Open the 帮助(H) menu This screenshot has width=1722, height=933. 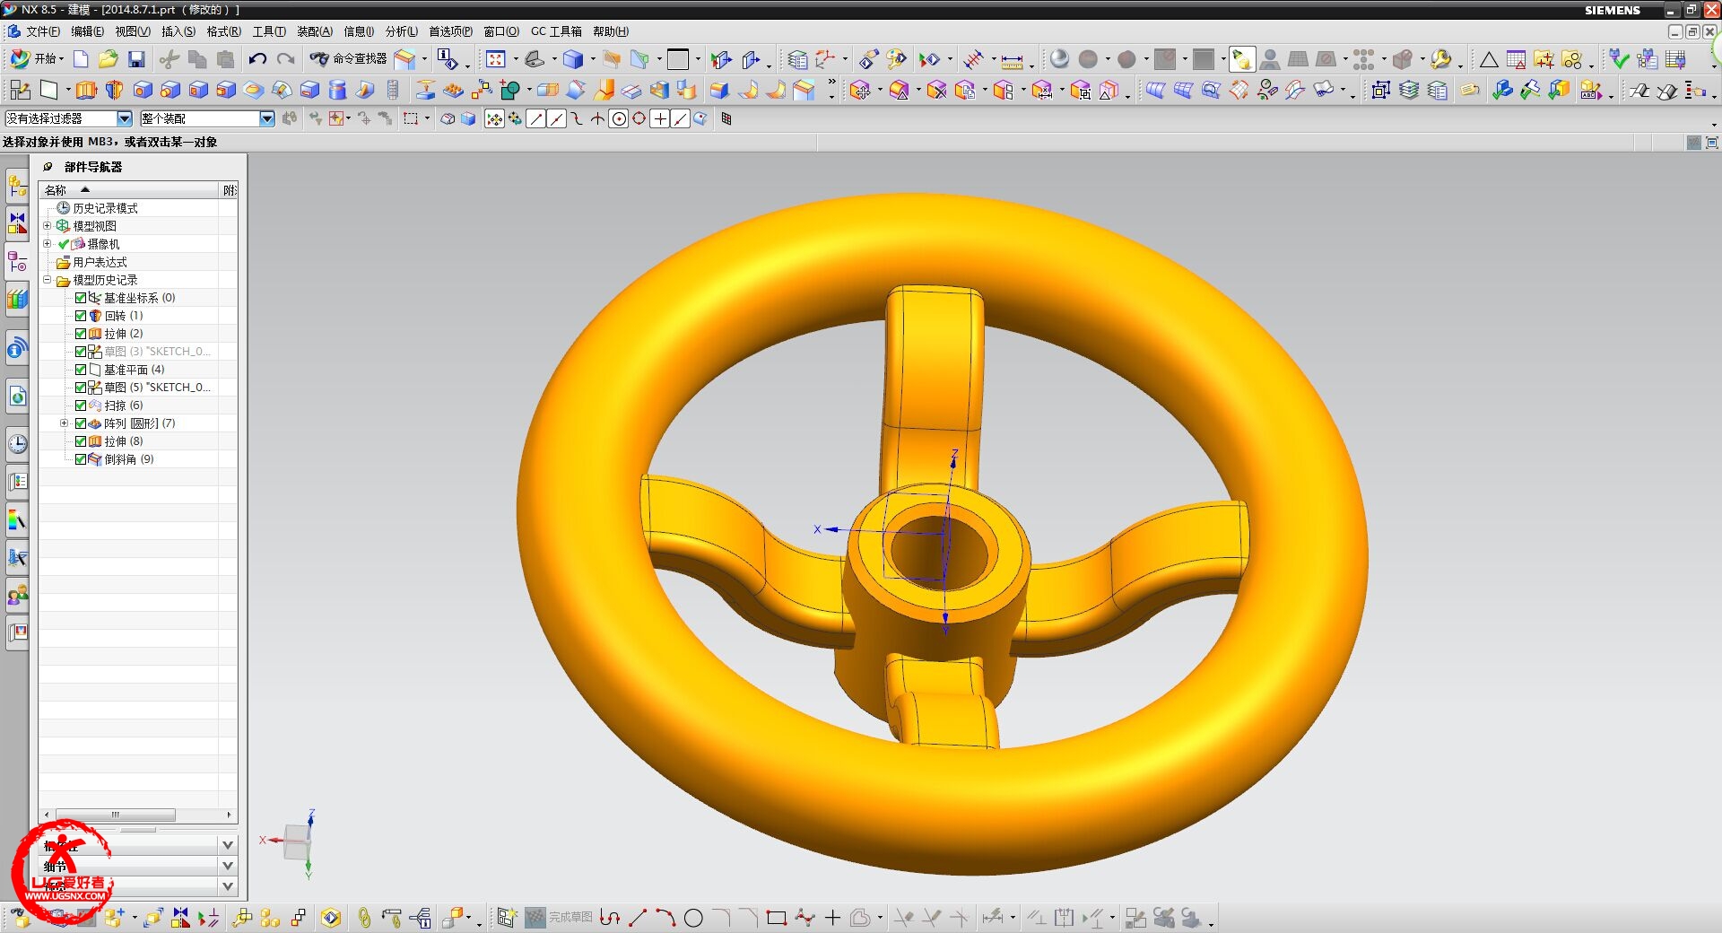(x=611, y=31)
